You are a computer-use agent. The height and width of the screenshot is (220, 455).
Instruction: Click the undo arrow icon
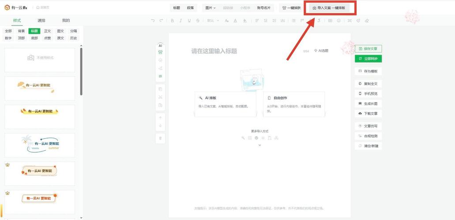(153, 21)
